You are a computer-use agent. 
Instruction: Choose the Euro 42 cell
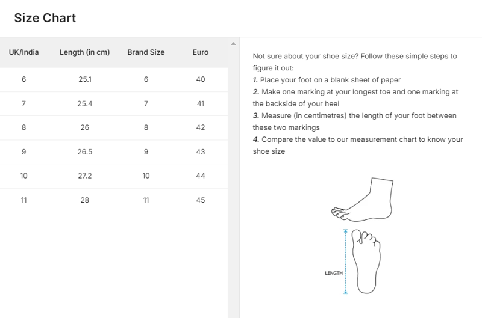coord(201,127)
